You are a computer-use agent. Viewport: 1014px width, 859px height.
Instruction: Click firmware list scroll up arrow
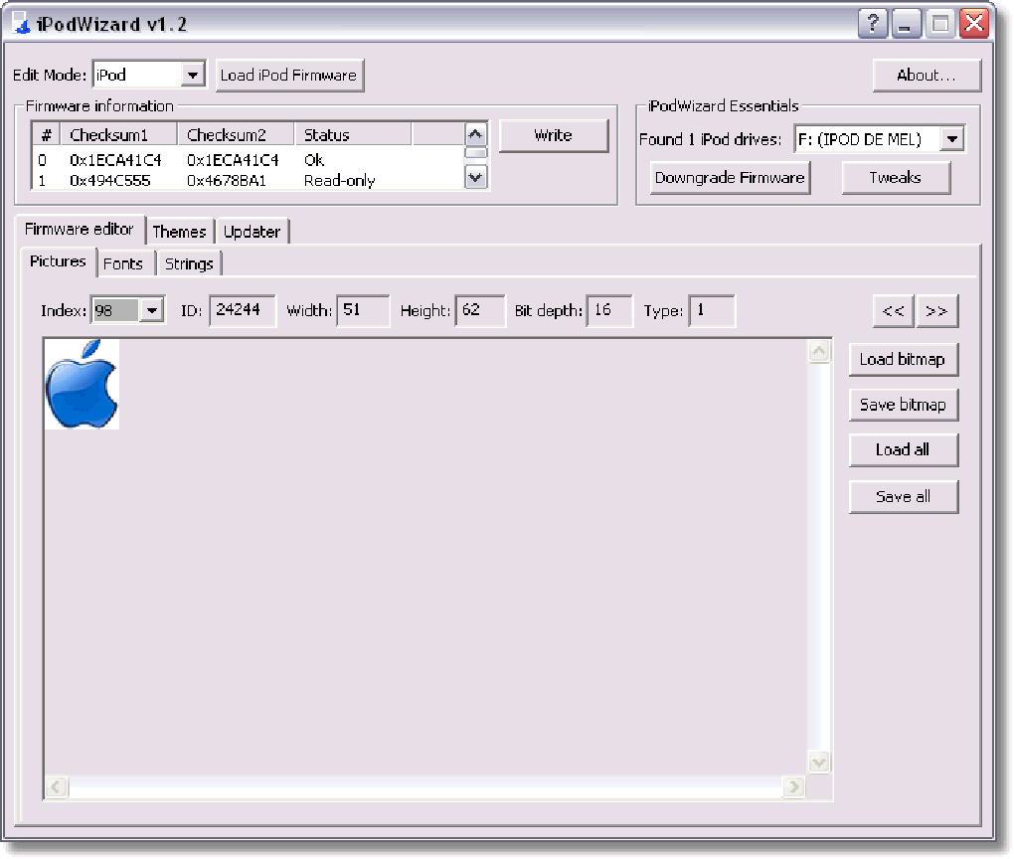click(475, 134)
